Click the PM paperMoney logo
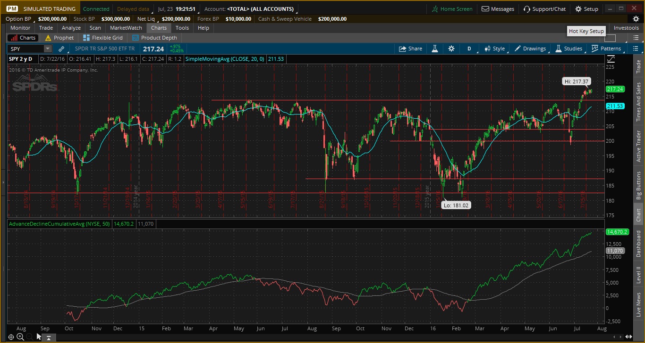 (x=13, y=9)
